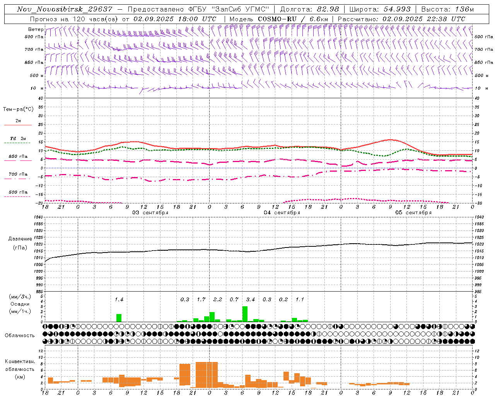Click the Модель COSMO-RU / 6.6км text
This screenshot has height=396, width=495.
coord(279,19)
